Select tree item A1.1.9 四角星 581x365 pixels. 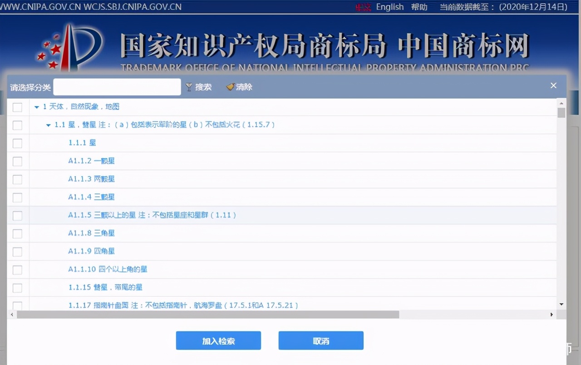click(x=91, y=251)
